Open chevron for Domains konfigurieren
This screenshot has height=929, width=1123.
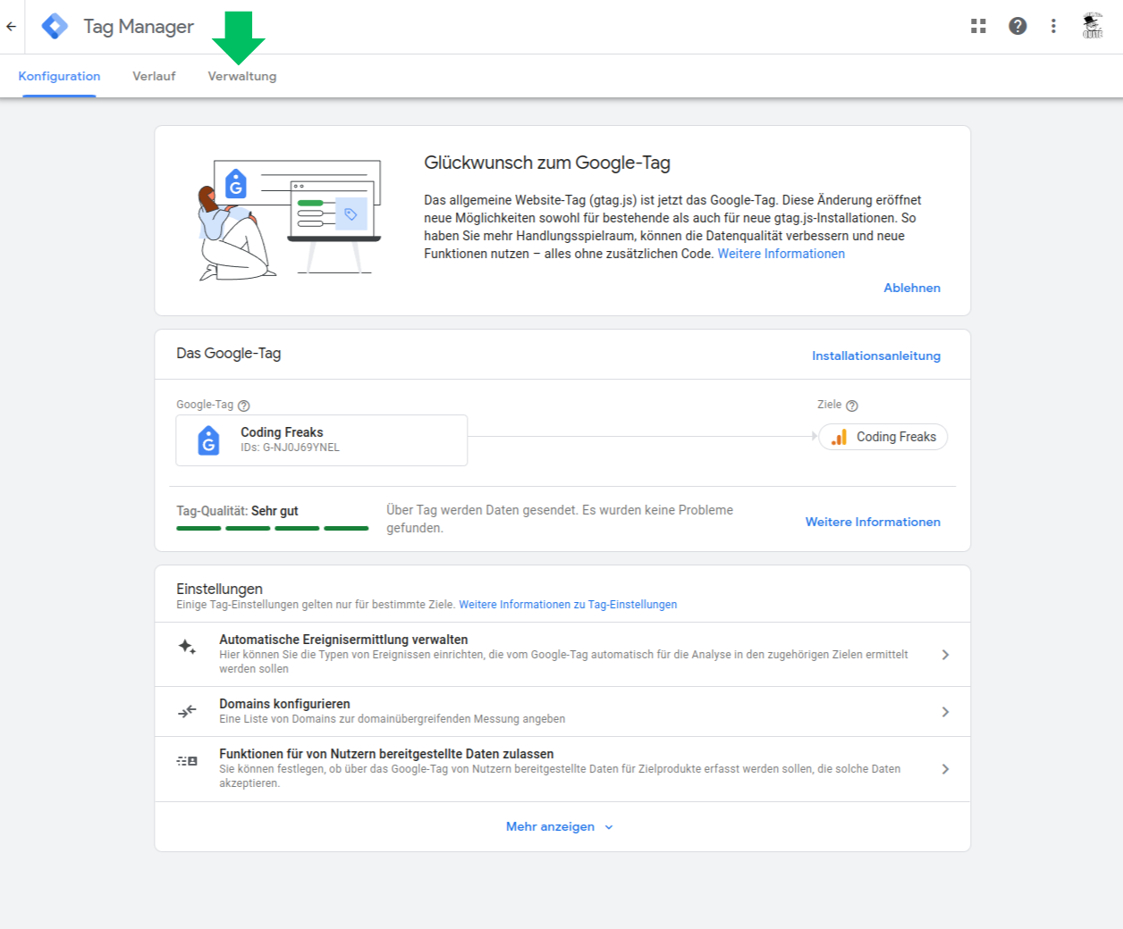click(945, 712)
